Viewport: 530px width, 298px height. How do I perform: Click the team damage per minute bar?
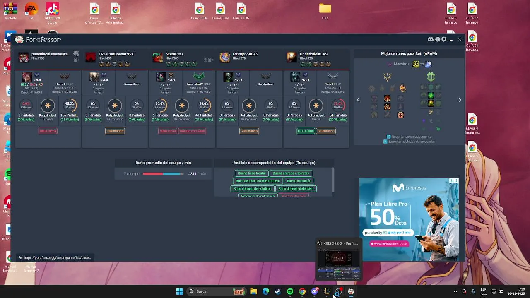click(163, 174)
